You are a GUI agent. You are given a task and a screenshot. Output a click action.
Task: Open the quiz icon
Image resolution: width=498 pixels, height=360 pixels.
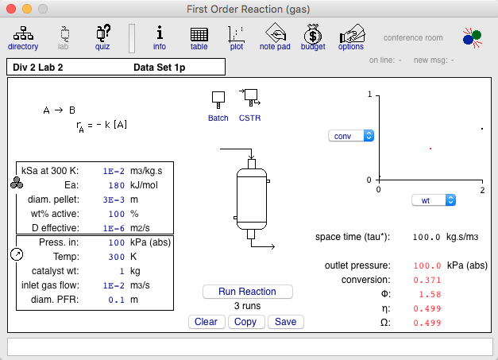point(102,38)
